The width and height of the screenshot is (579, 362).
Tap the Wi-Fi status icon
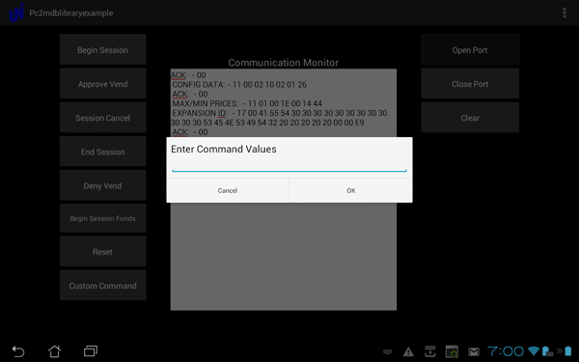(x=534, y=351)
